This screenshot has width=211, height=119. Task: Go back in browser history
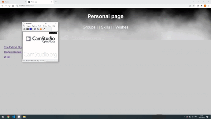click(x=2, y=6)
